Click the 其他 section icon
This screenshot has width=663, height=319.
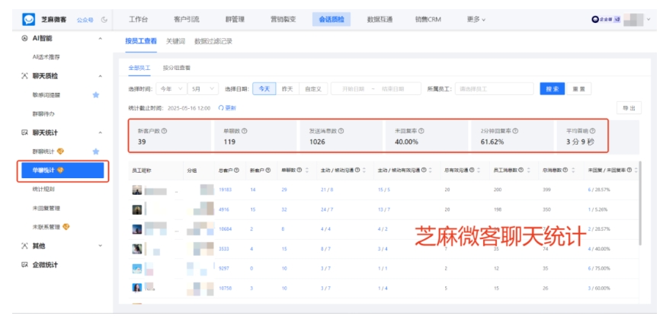pyautogui.click(x=24, y=246)
